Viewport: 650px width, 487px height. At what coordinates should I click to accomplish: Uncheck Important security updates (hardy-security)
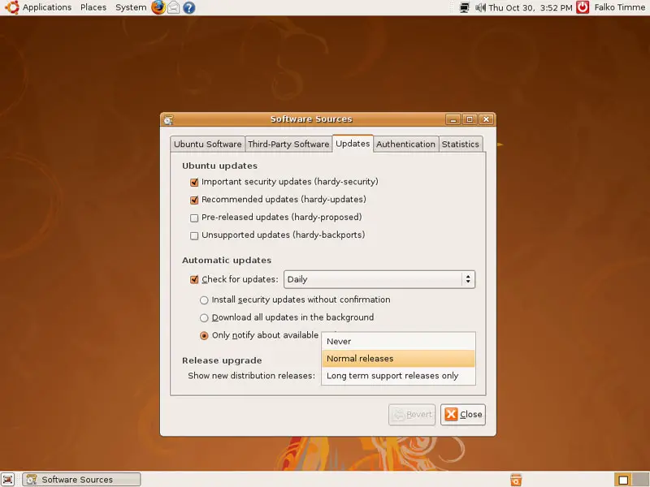pos(194,182)
